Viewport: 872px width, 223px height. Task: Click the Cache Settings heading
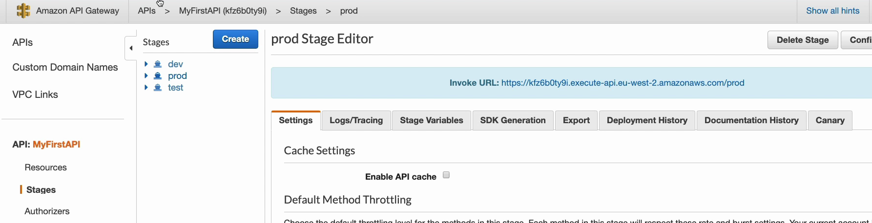tap(319, 150)
